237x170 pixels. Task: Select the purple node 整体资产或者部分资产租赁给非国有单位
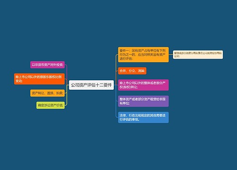(143, 101)
